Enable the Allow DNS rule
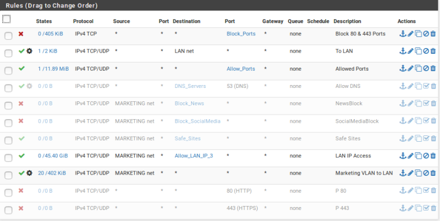 point(426,86)
